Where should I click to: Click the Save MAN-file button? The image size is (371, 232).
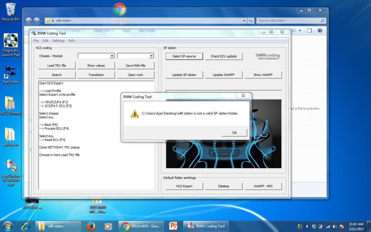pyautogui.click(x=135, y=66)
